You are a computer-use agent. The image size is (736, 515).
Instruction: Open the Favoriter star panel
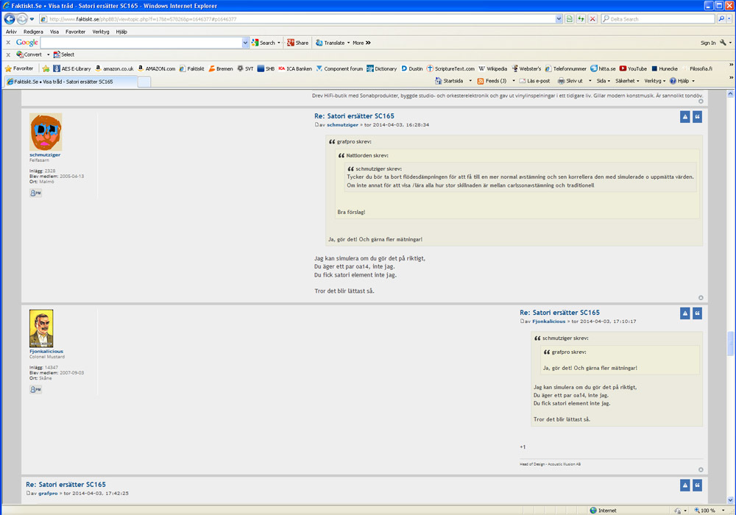(19, 68)
